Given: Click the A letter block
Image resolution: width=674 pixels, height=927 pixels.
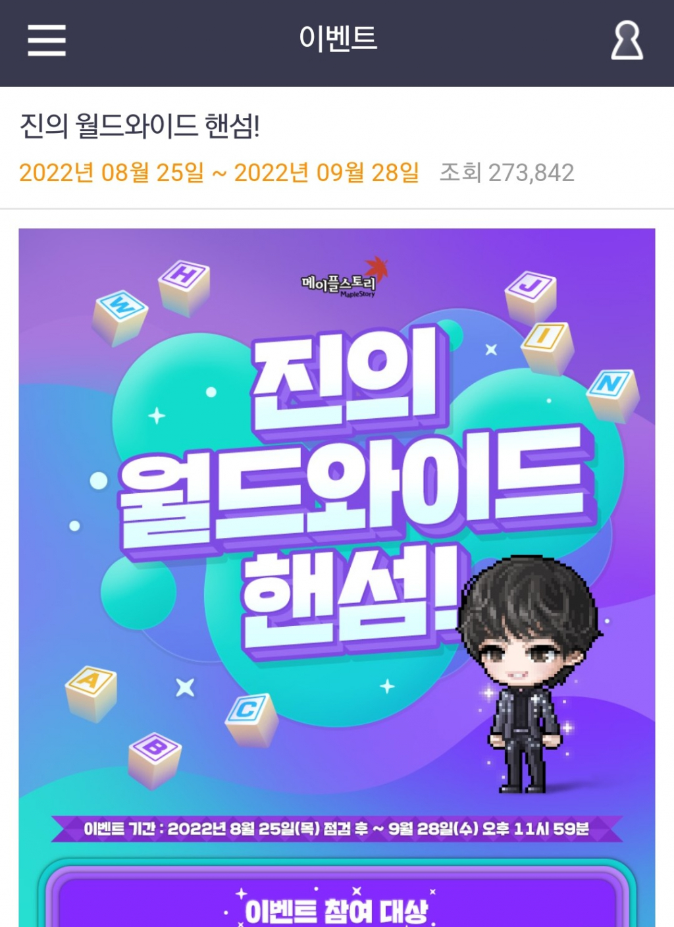Looking at the screenshot, I should tap(92, 693).
